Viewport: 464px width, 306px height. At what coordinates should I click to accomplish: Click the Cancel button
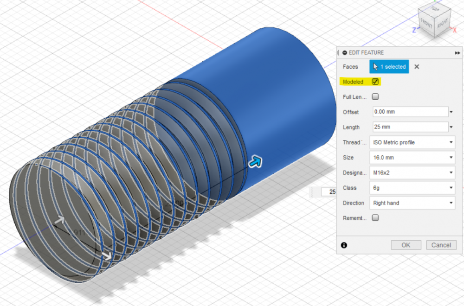[x=441, y=245]
